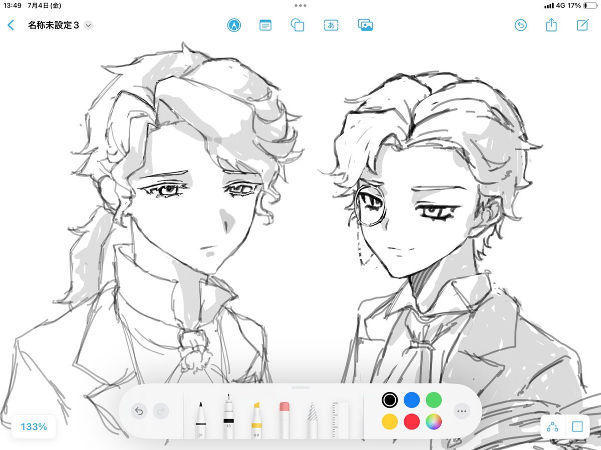This screenshot has height=450, width=601.
Task: Choose the green color swatch
Action: pos(434,399)
